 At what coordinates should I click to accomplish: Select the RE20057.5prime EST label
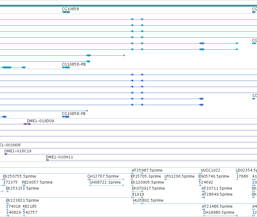tap(37, 182)
